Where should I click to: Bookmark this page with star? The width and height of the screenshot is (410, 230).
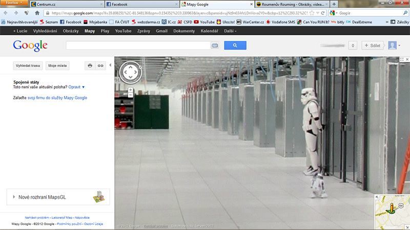[312, 13]
